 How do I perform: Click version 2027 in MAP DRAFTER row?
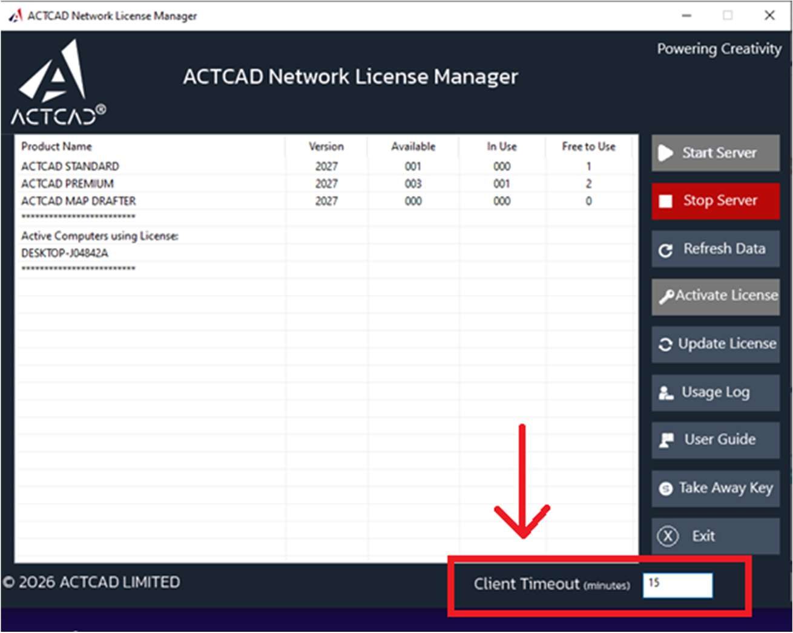tap(326, 201)
